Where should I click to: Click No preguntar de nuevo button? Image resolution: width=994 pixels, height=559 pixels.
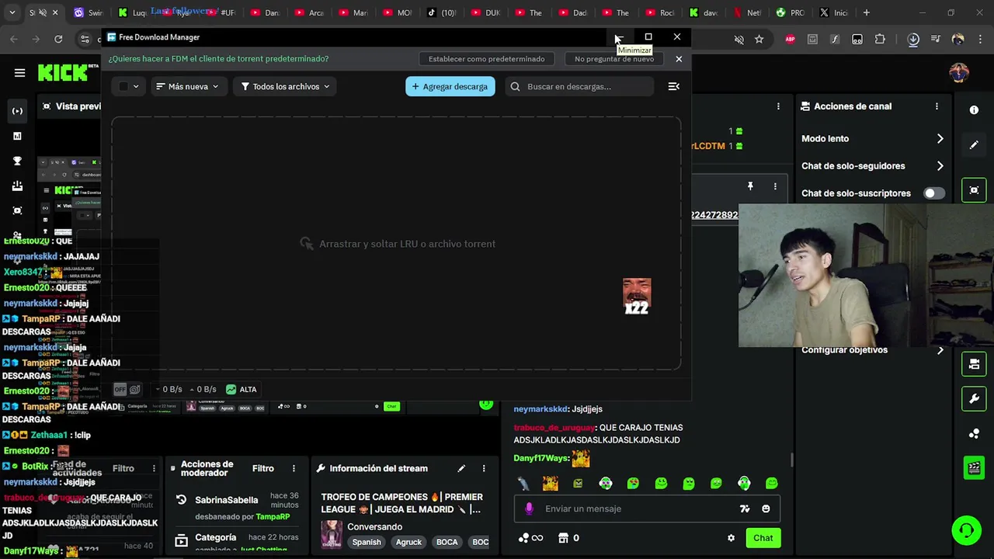click(614, 59)
